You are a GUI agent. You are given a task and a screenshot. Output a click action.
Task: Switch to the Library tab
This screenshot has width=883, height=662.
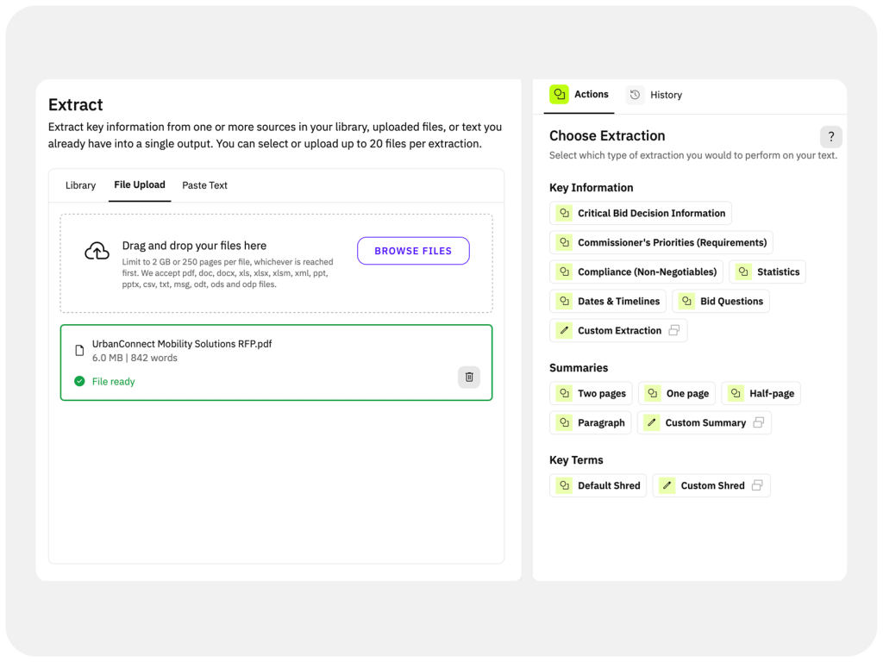pyautogui.click(x=80, y=185)
